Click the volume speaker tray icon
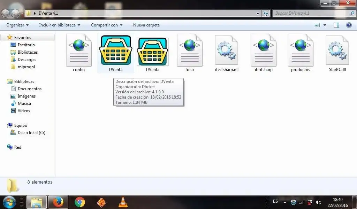 pyautogui.click(x=319, y=202)
